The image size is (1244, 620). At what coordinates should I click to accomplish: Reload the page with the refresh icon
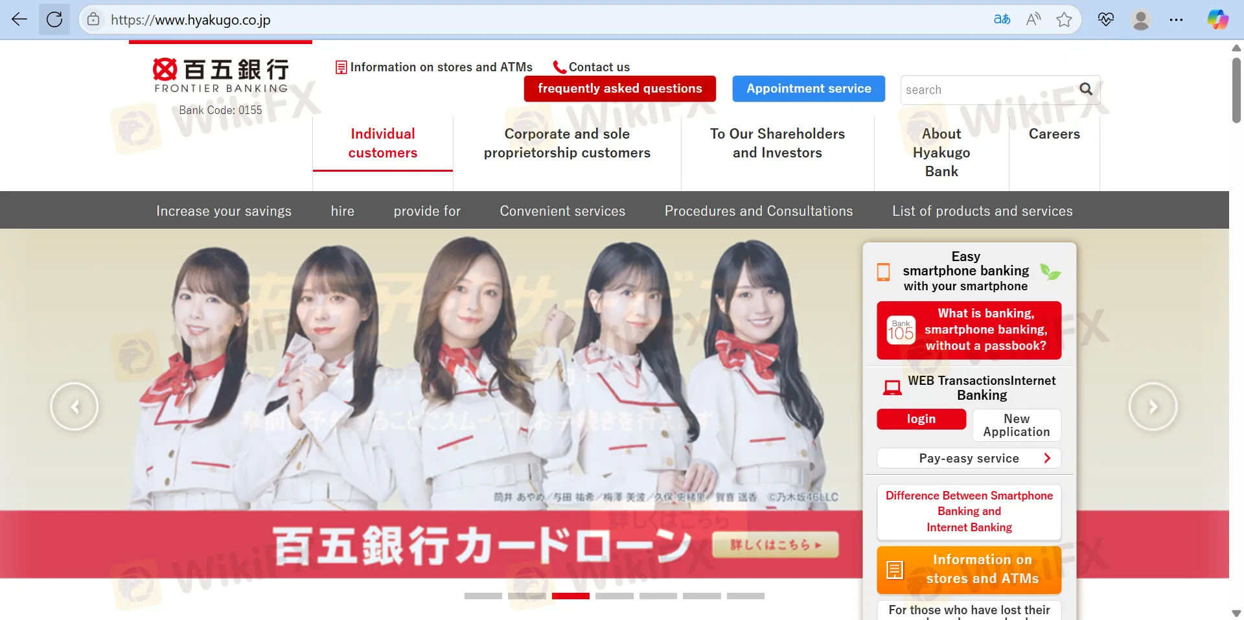(54, 19)
